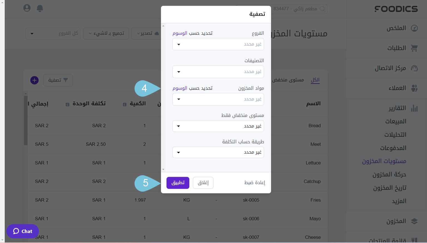Apply filters with تطبيق button
The height and width of the screenshot is (243, 427).
coord(178,183)
